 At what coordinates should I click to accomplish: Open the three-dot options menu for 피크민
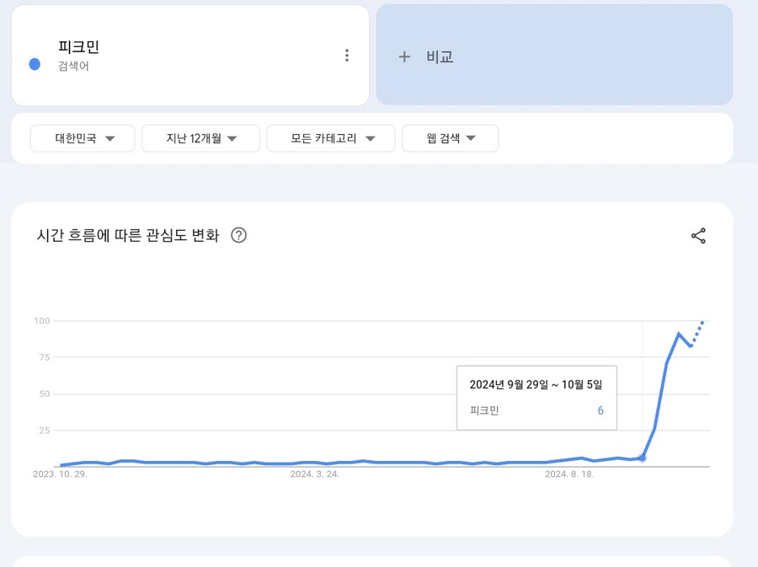pyautogui.click(x=347, y=55)
